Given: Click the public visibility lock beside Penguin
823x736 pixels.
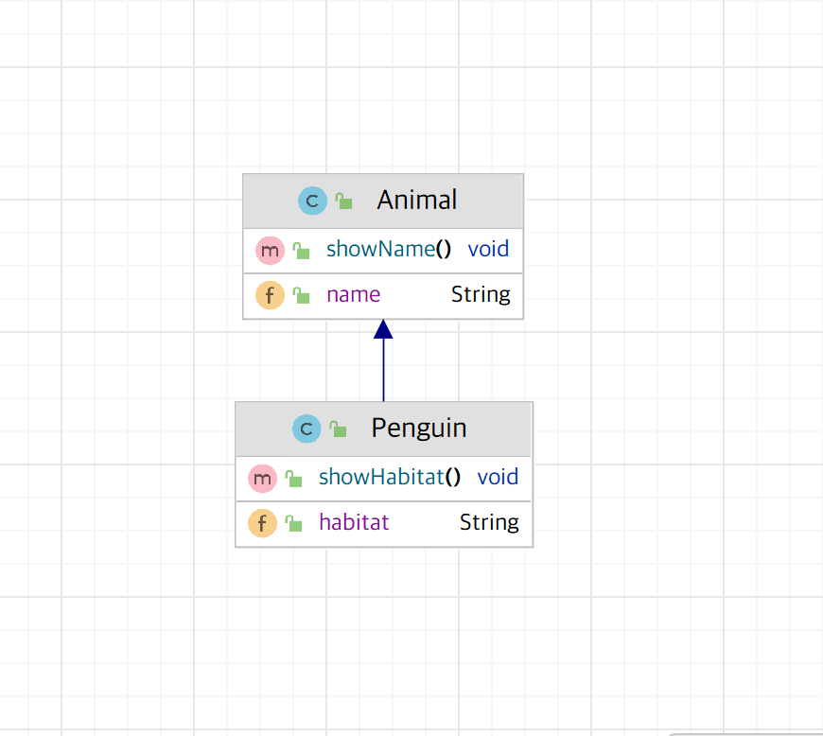Looking at the screenshot, I should tap(338, 429).
